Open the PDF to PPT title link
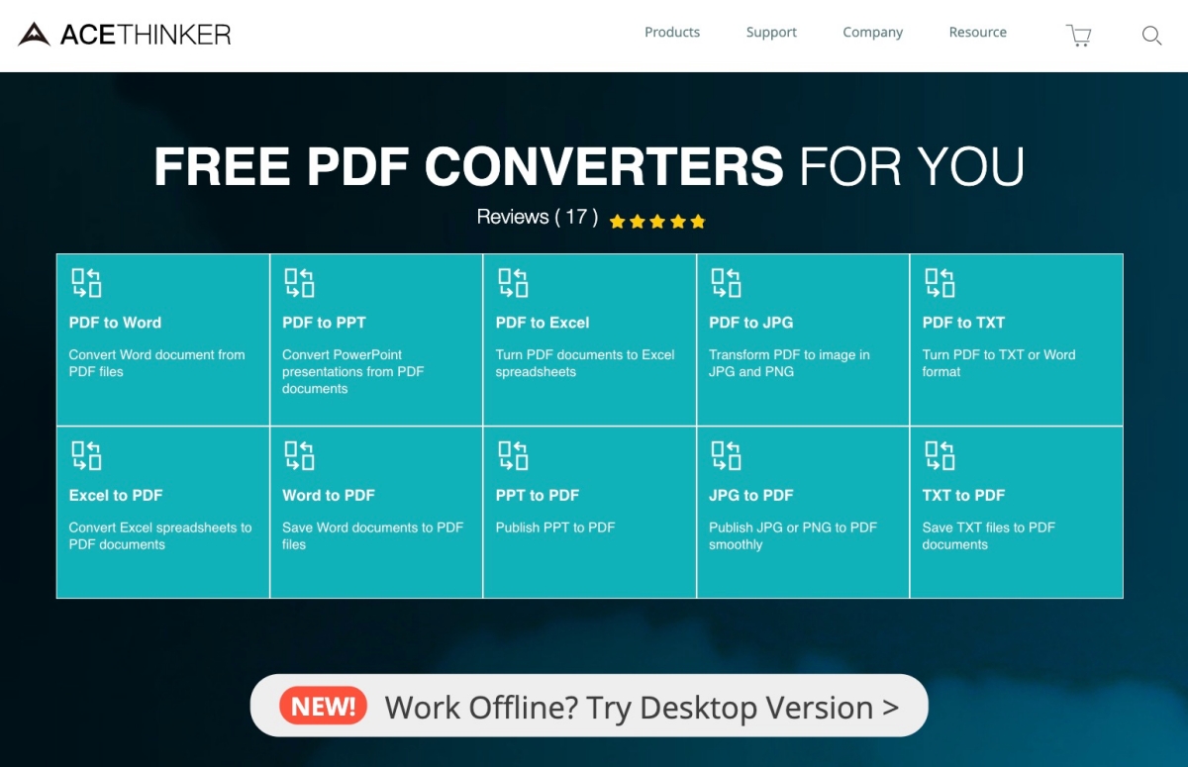This screenshot has width=1188, height=767. 324,323
